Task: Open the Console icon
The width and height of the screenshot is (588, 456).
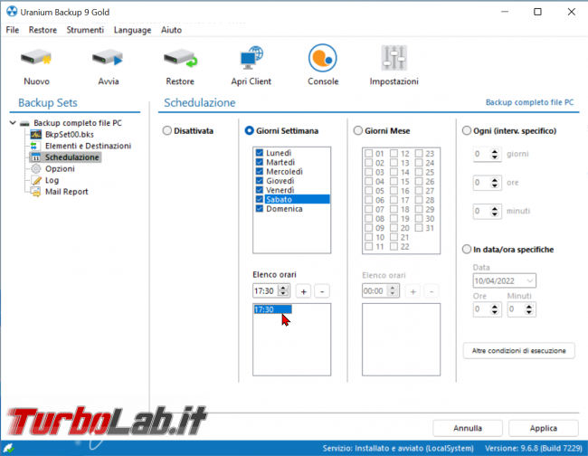Action: point(323,58)
